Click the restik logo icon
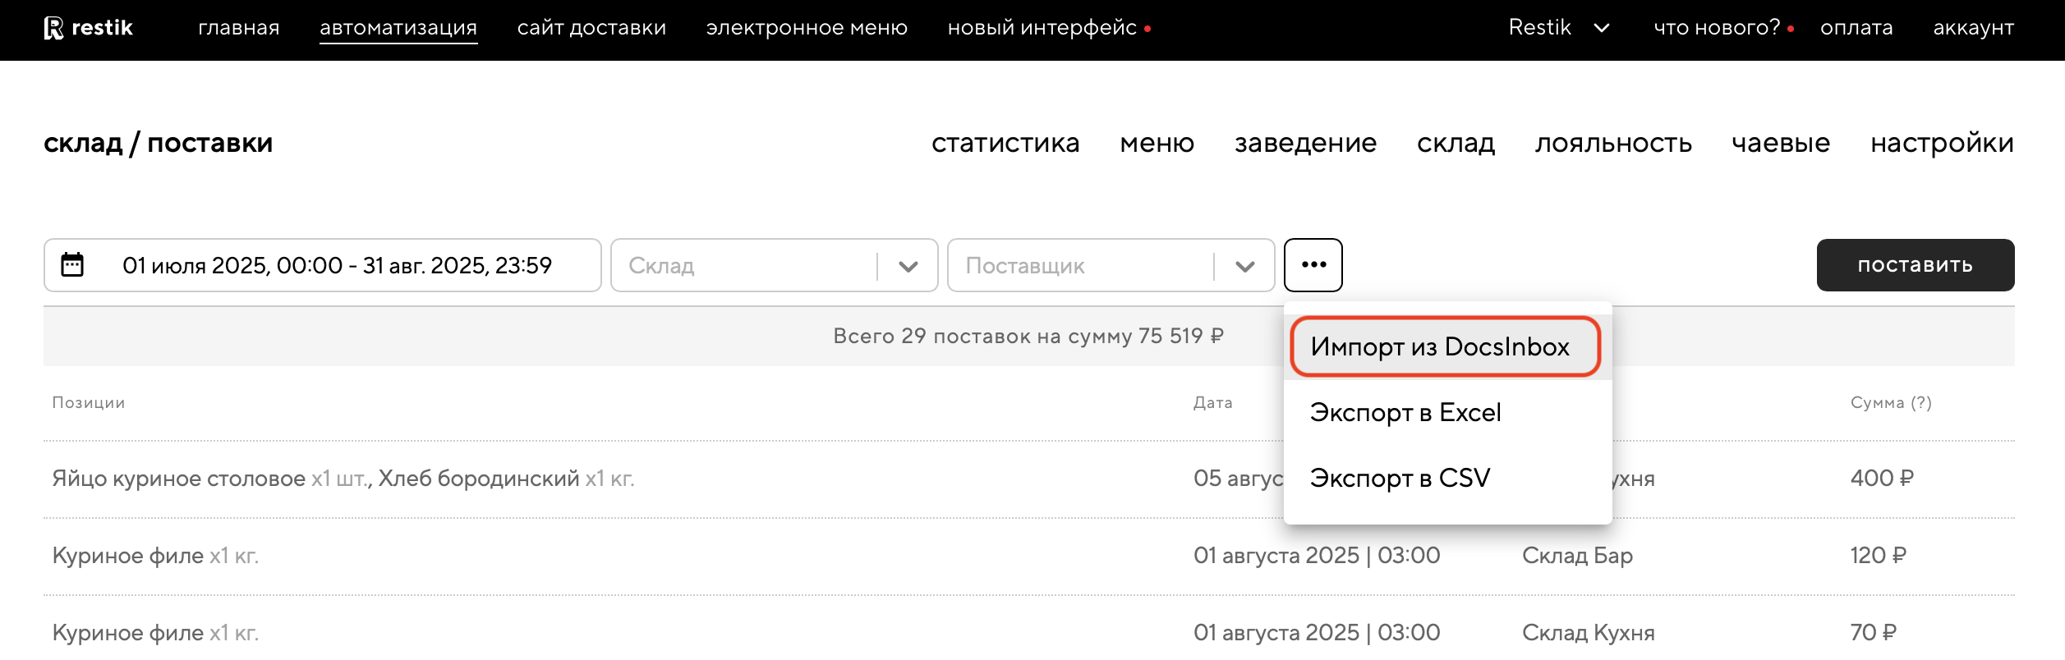The image size is (2065, 660). tap(54, 28)
